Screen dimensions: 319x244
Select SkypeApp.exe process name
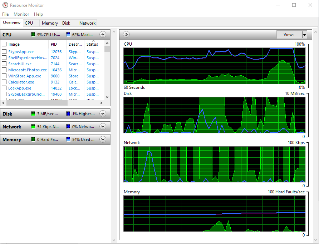coord(21,52)
